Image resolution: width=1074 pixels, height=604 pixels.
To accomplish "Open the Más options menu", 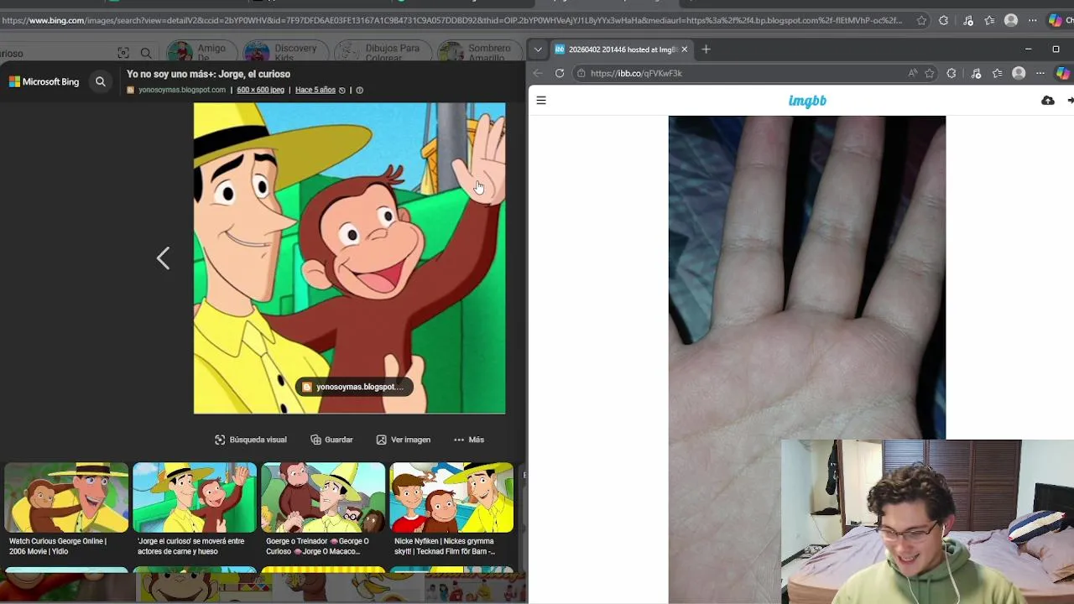I will coord(468,440).
